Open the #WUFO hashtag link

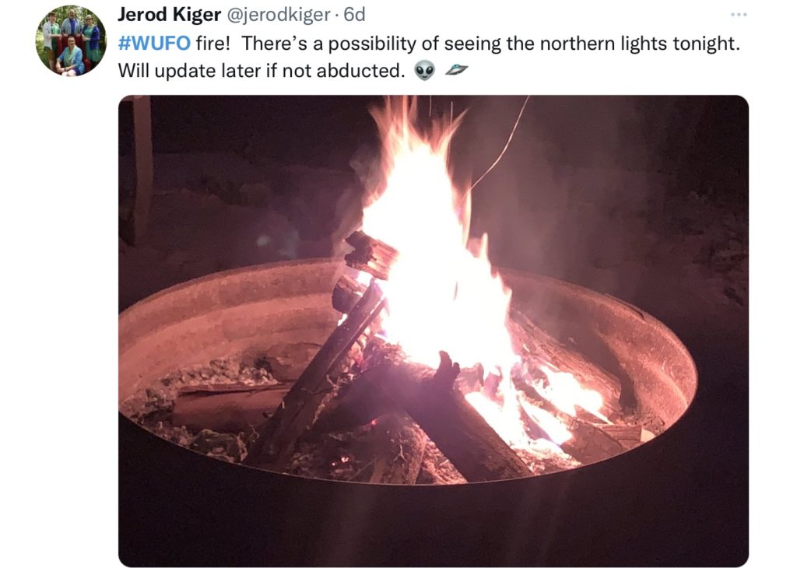point(154,44)
